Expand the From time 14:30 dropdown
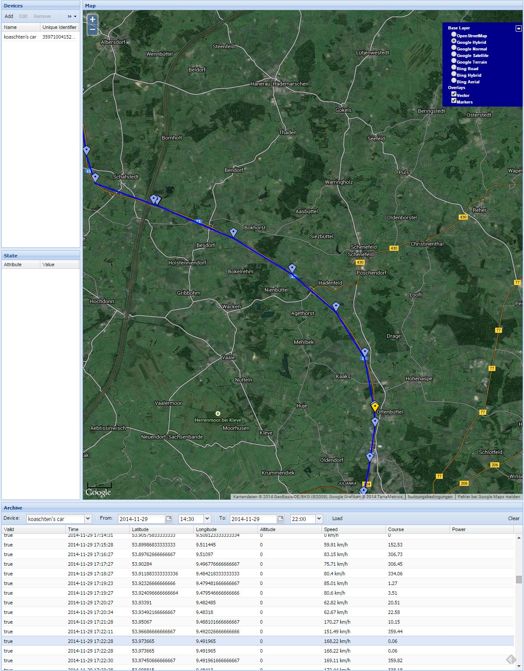 tap(207, 519)
